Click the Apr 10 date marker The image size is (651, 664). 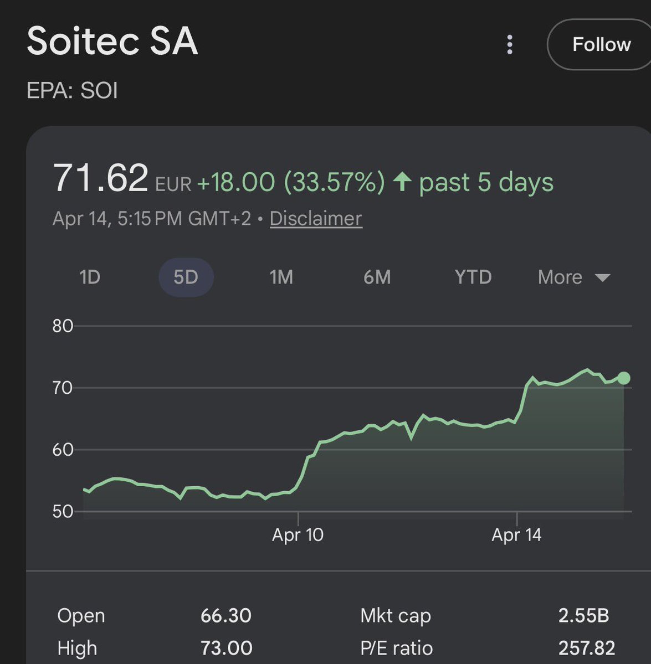tap(298, 534)
